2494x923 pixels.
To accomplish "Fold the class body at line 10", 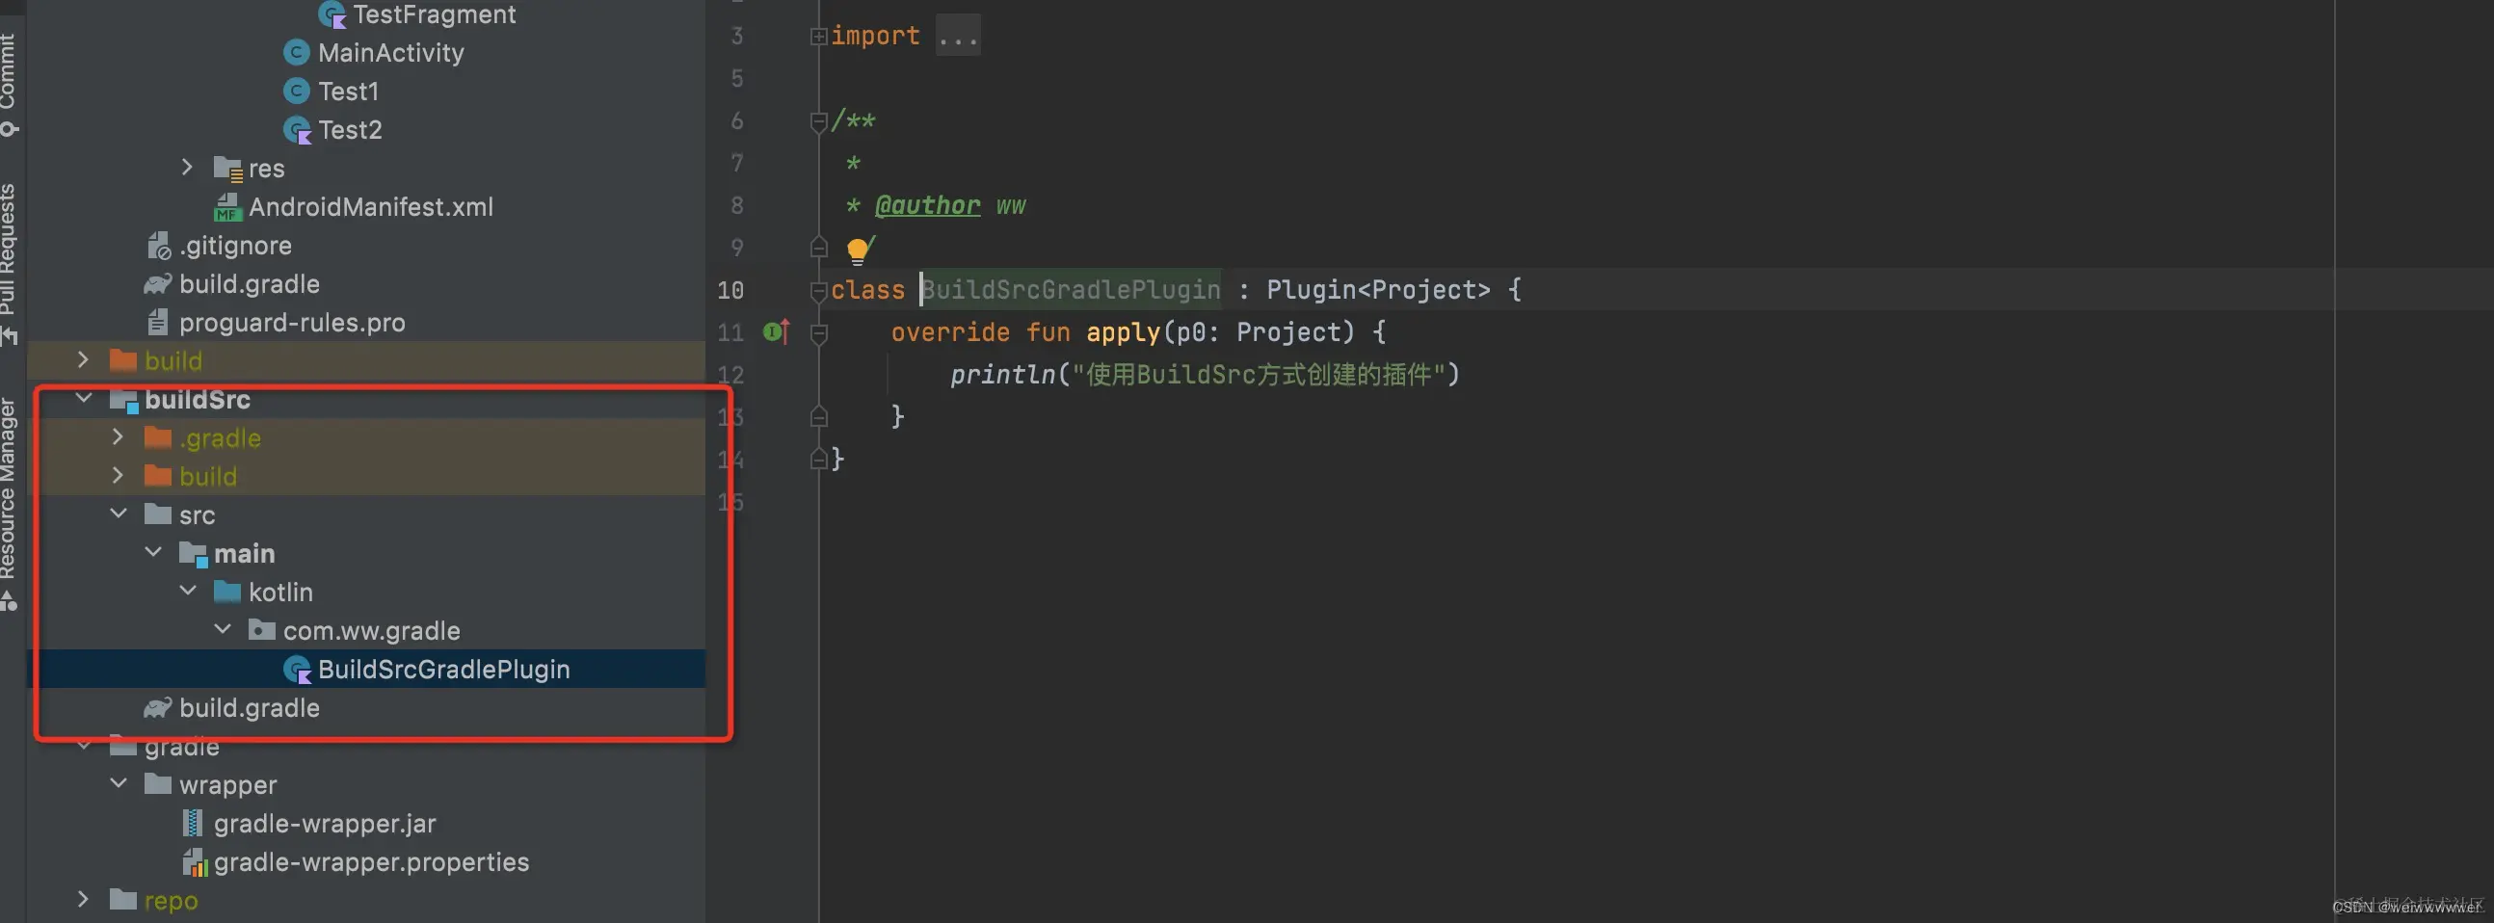I will click(818, 289).
